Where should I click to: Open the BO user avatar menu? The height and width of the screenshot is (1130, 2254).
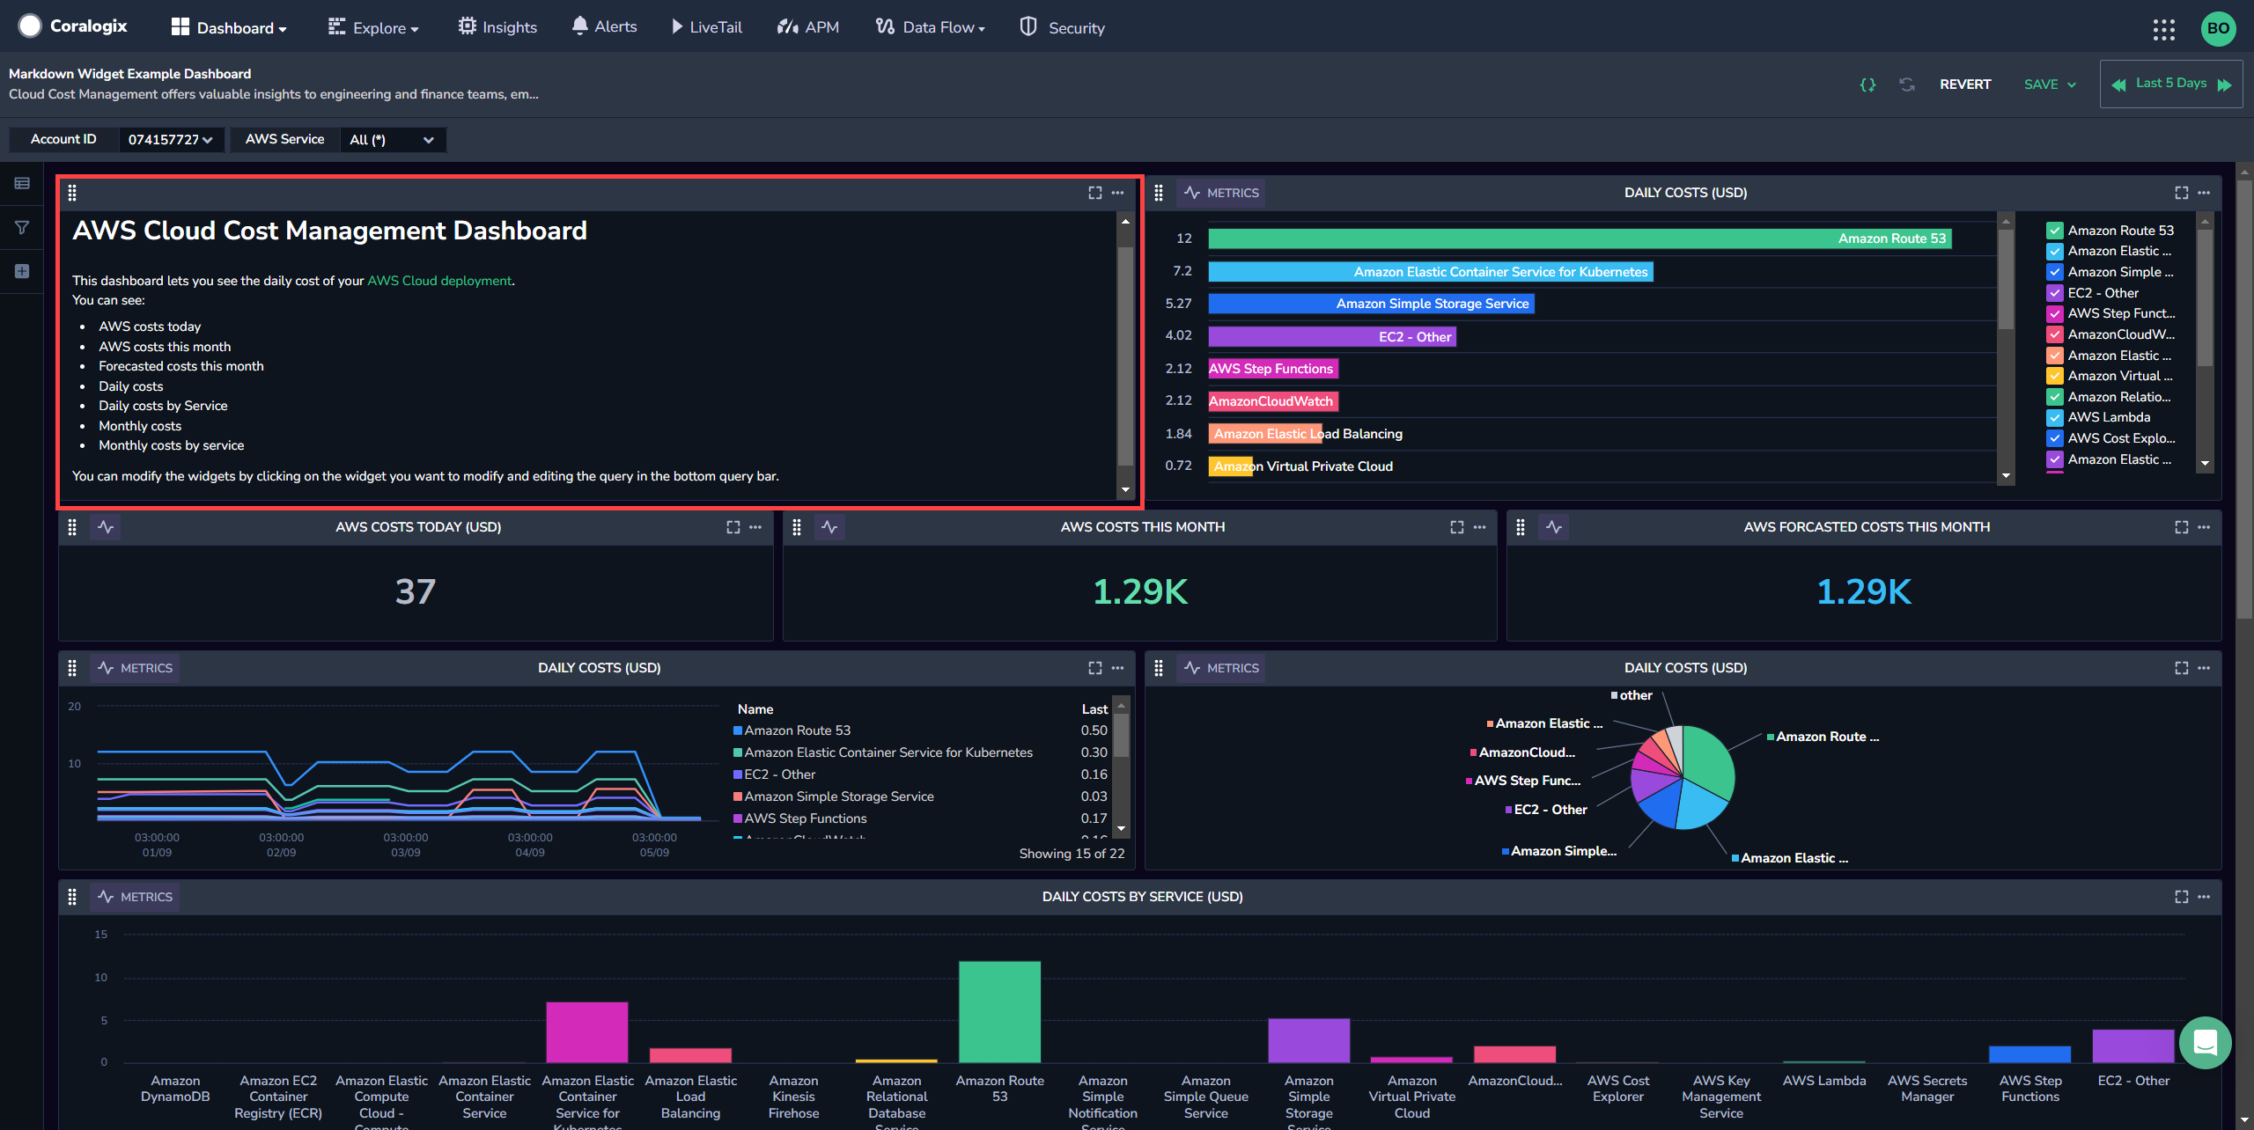(2217, 28)
